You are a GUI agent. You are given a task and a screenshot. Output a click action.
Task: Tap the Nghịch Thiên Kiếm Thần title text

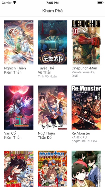coord(15,70)
